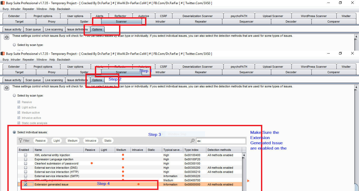The image size is (359, 191).
Task: Open the Decoder tab in lower window
Action: pyautogui.click(x=291, y=72)
